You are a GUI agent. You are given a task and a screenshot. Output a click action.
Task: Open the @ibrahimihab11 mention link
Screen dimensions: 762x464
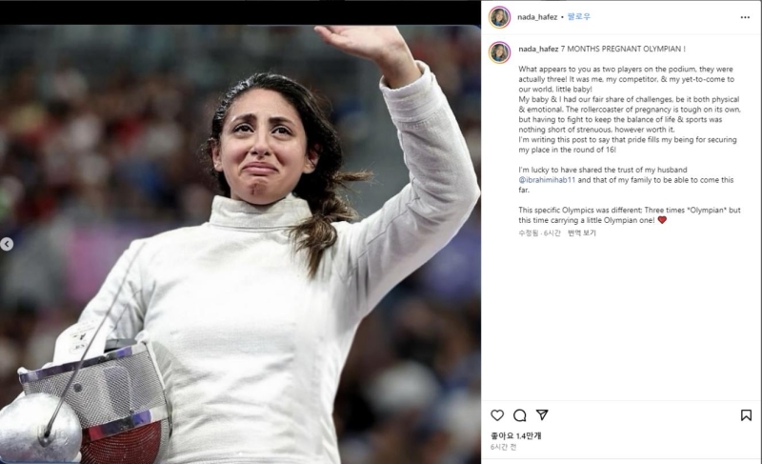(547, 180)
